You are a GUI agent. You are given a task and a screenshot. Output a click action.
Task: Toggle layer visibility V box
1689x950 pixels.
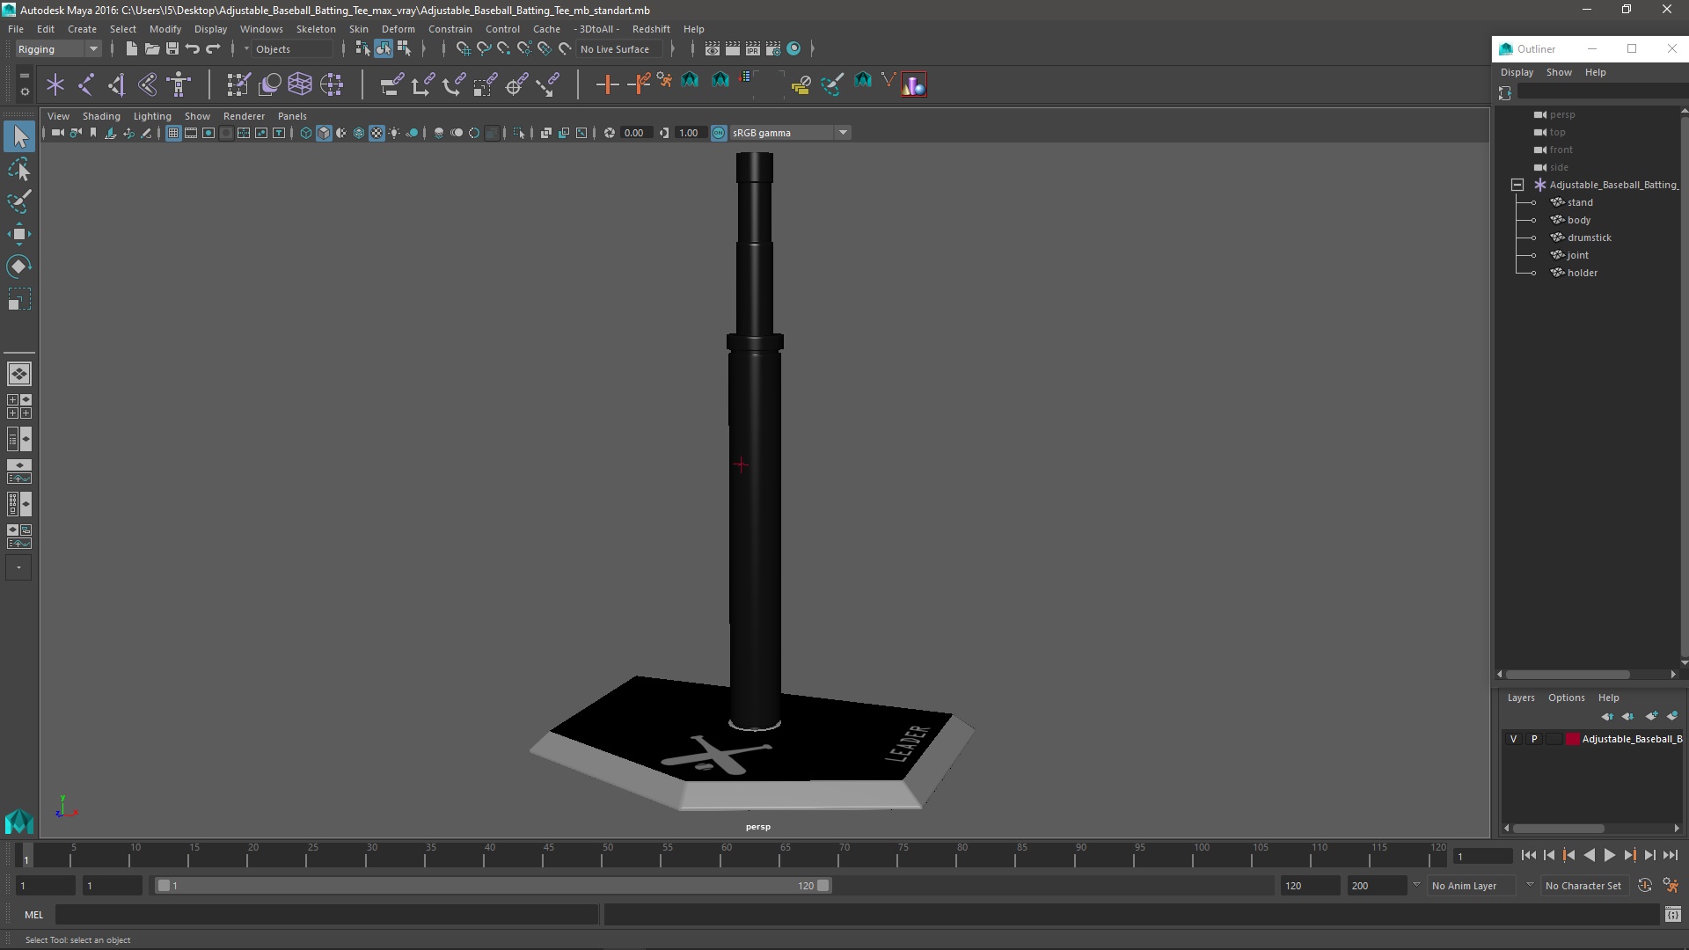(x=1513, y=739)
